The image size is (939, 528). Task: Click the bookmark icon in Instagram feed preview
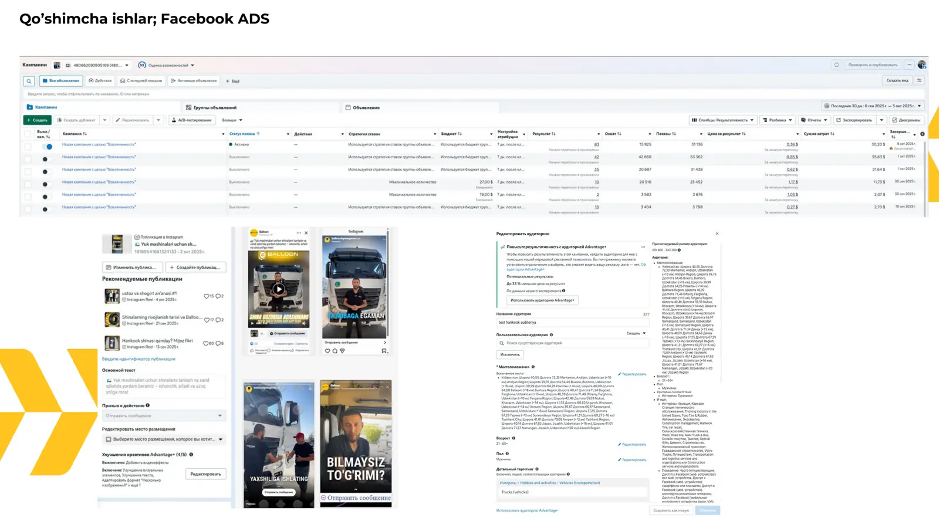coord(384,351)
